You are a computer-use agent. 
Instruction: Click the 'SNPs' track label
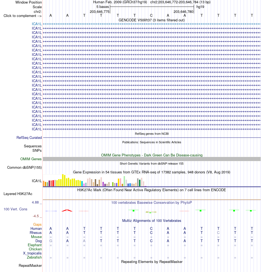click(37, 150)
